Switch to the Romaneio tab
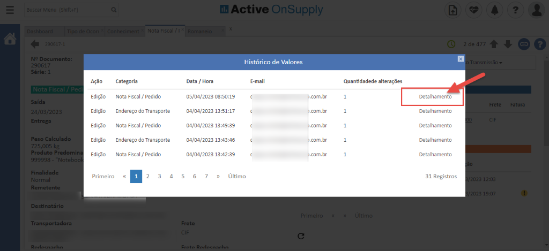Viewport: 549px width, 251px height. pos(200,32)
